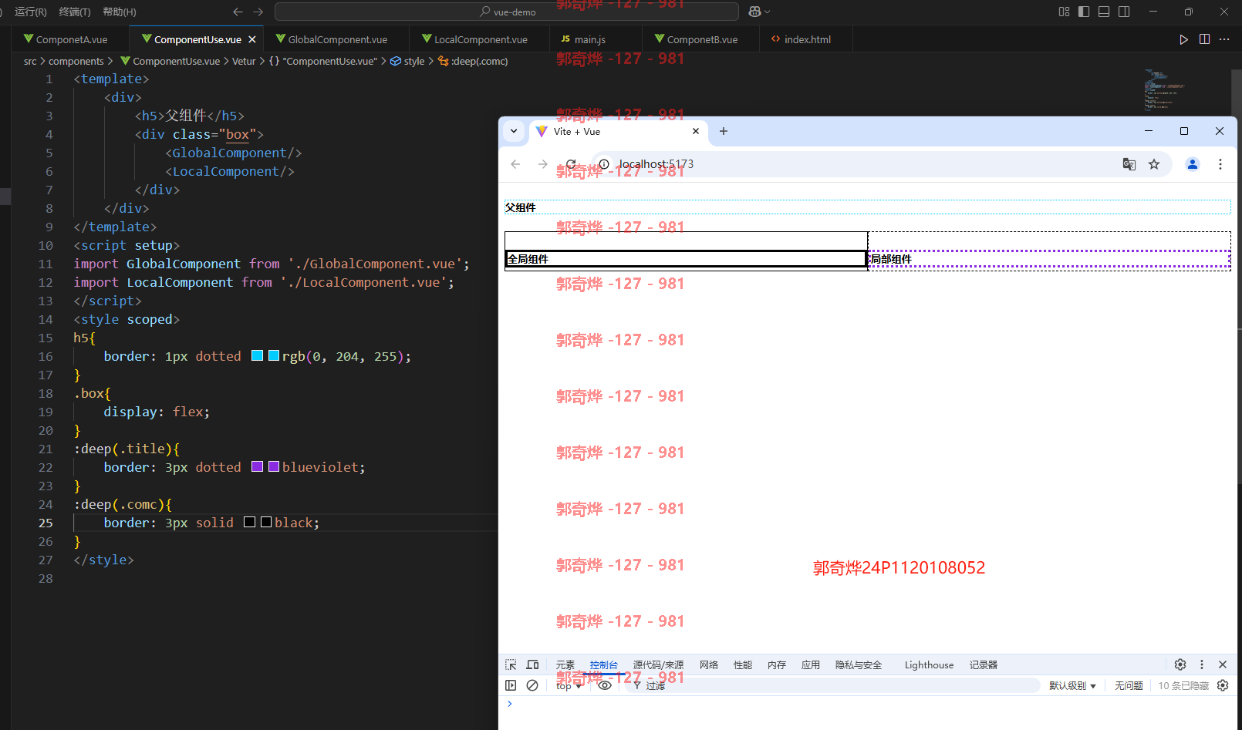
Task: Close the DevTools panel
Action: point(1223,664)
